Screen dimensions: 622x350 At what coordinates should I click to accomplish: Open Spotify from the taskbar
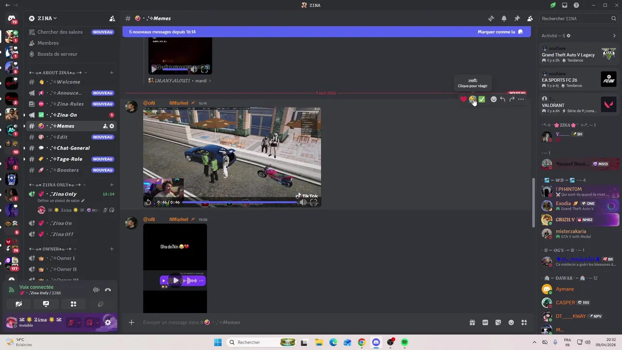click(404, 342)
